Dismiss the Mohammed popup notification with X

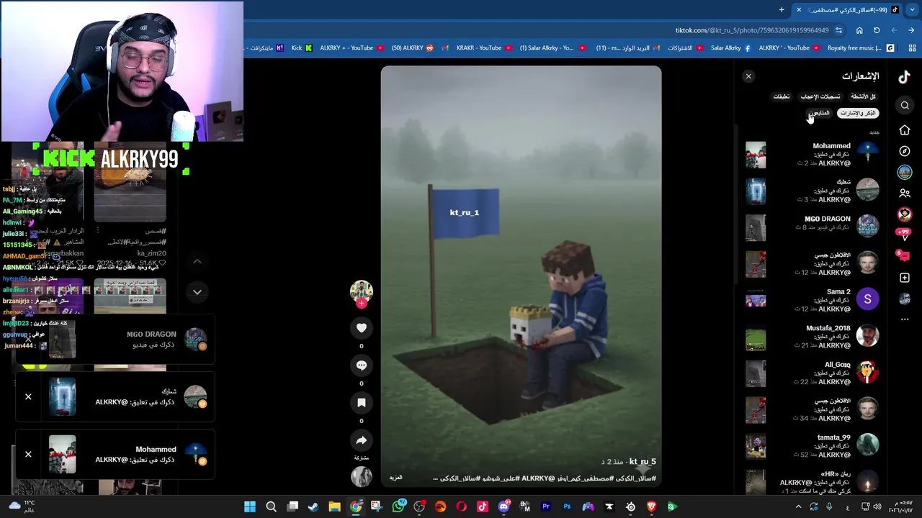click(x=28, y=454)
